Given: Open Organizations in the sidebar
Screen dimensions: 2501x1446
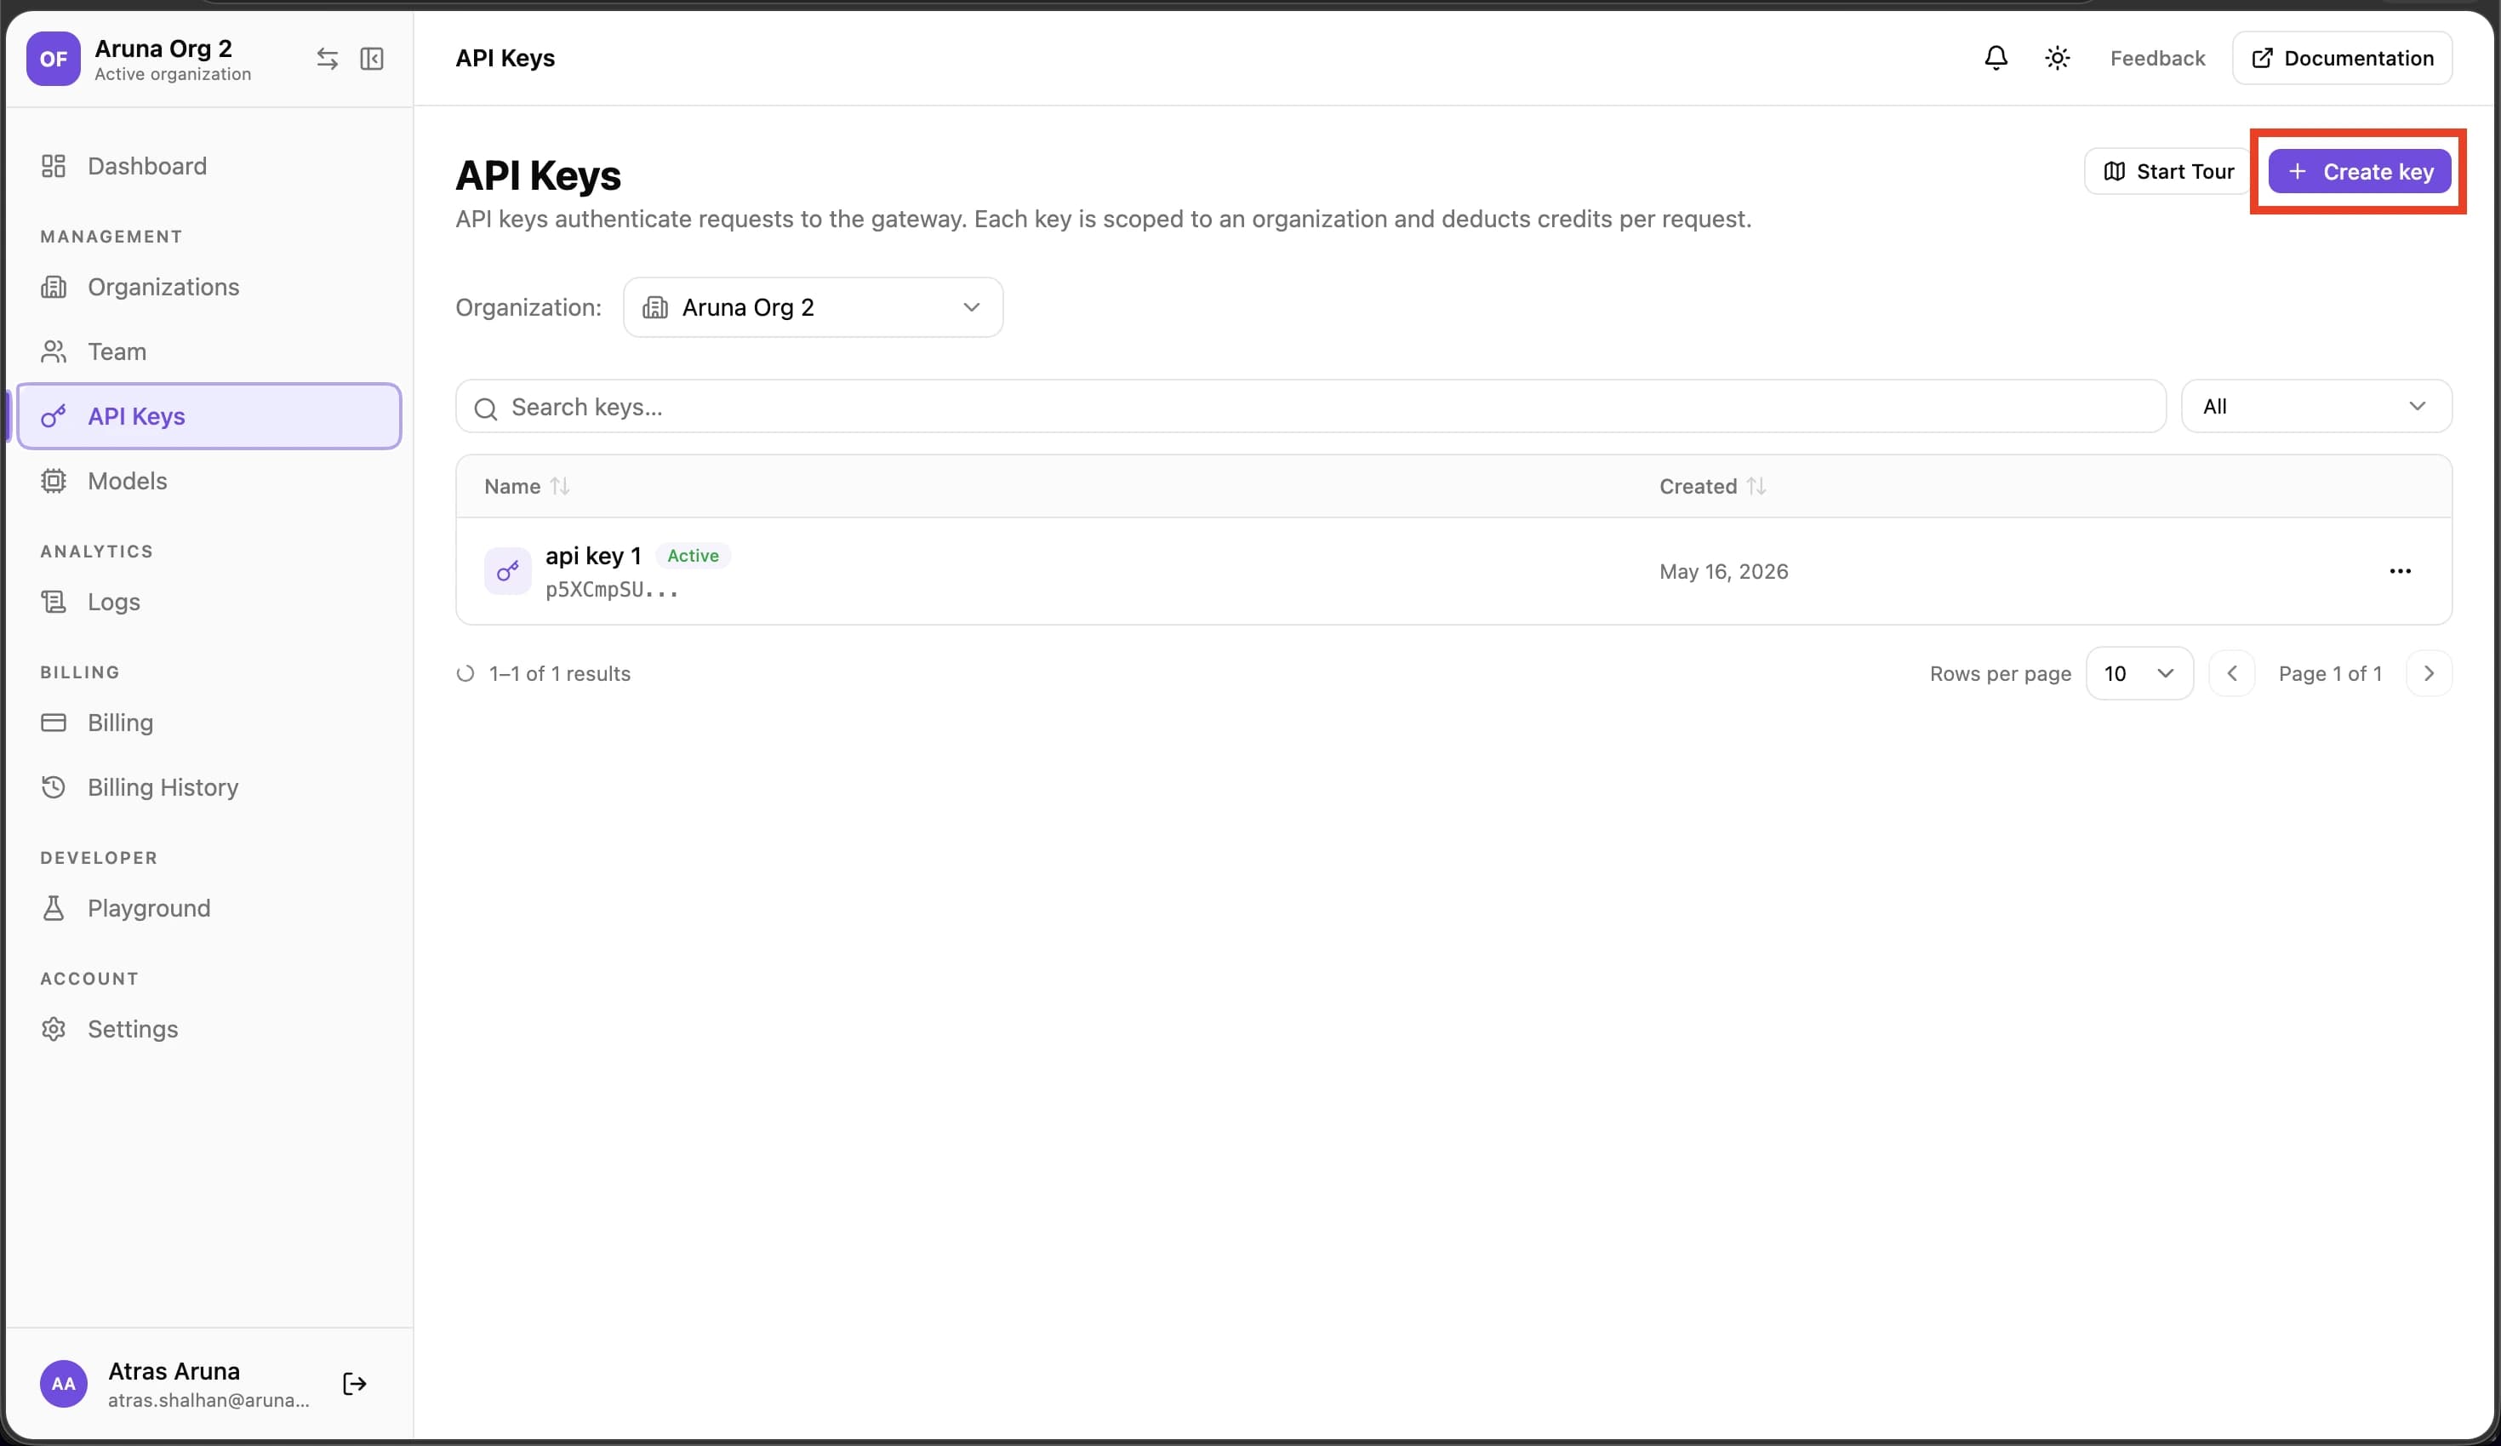Looking at the screenshot, I should (209, 287).
